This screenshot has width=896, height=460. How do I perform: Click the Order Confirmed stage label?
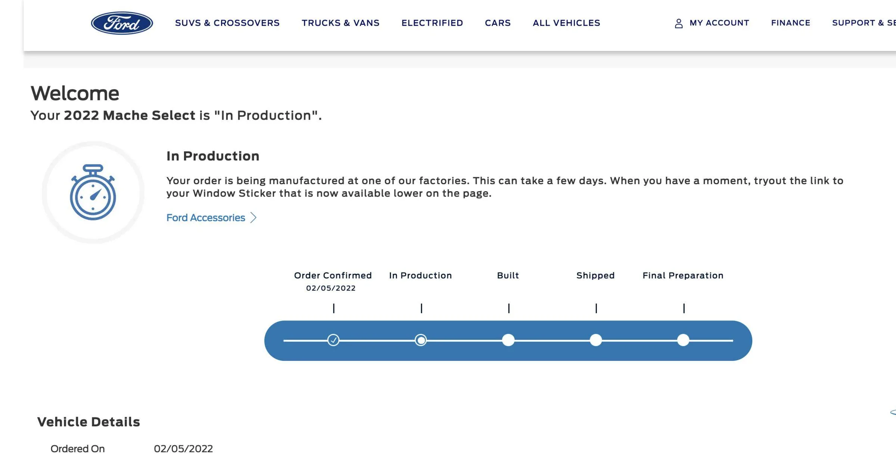pos(333,275)
